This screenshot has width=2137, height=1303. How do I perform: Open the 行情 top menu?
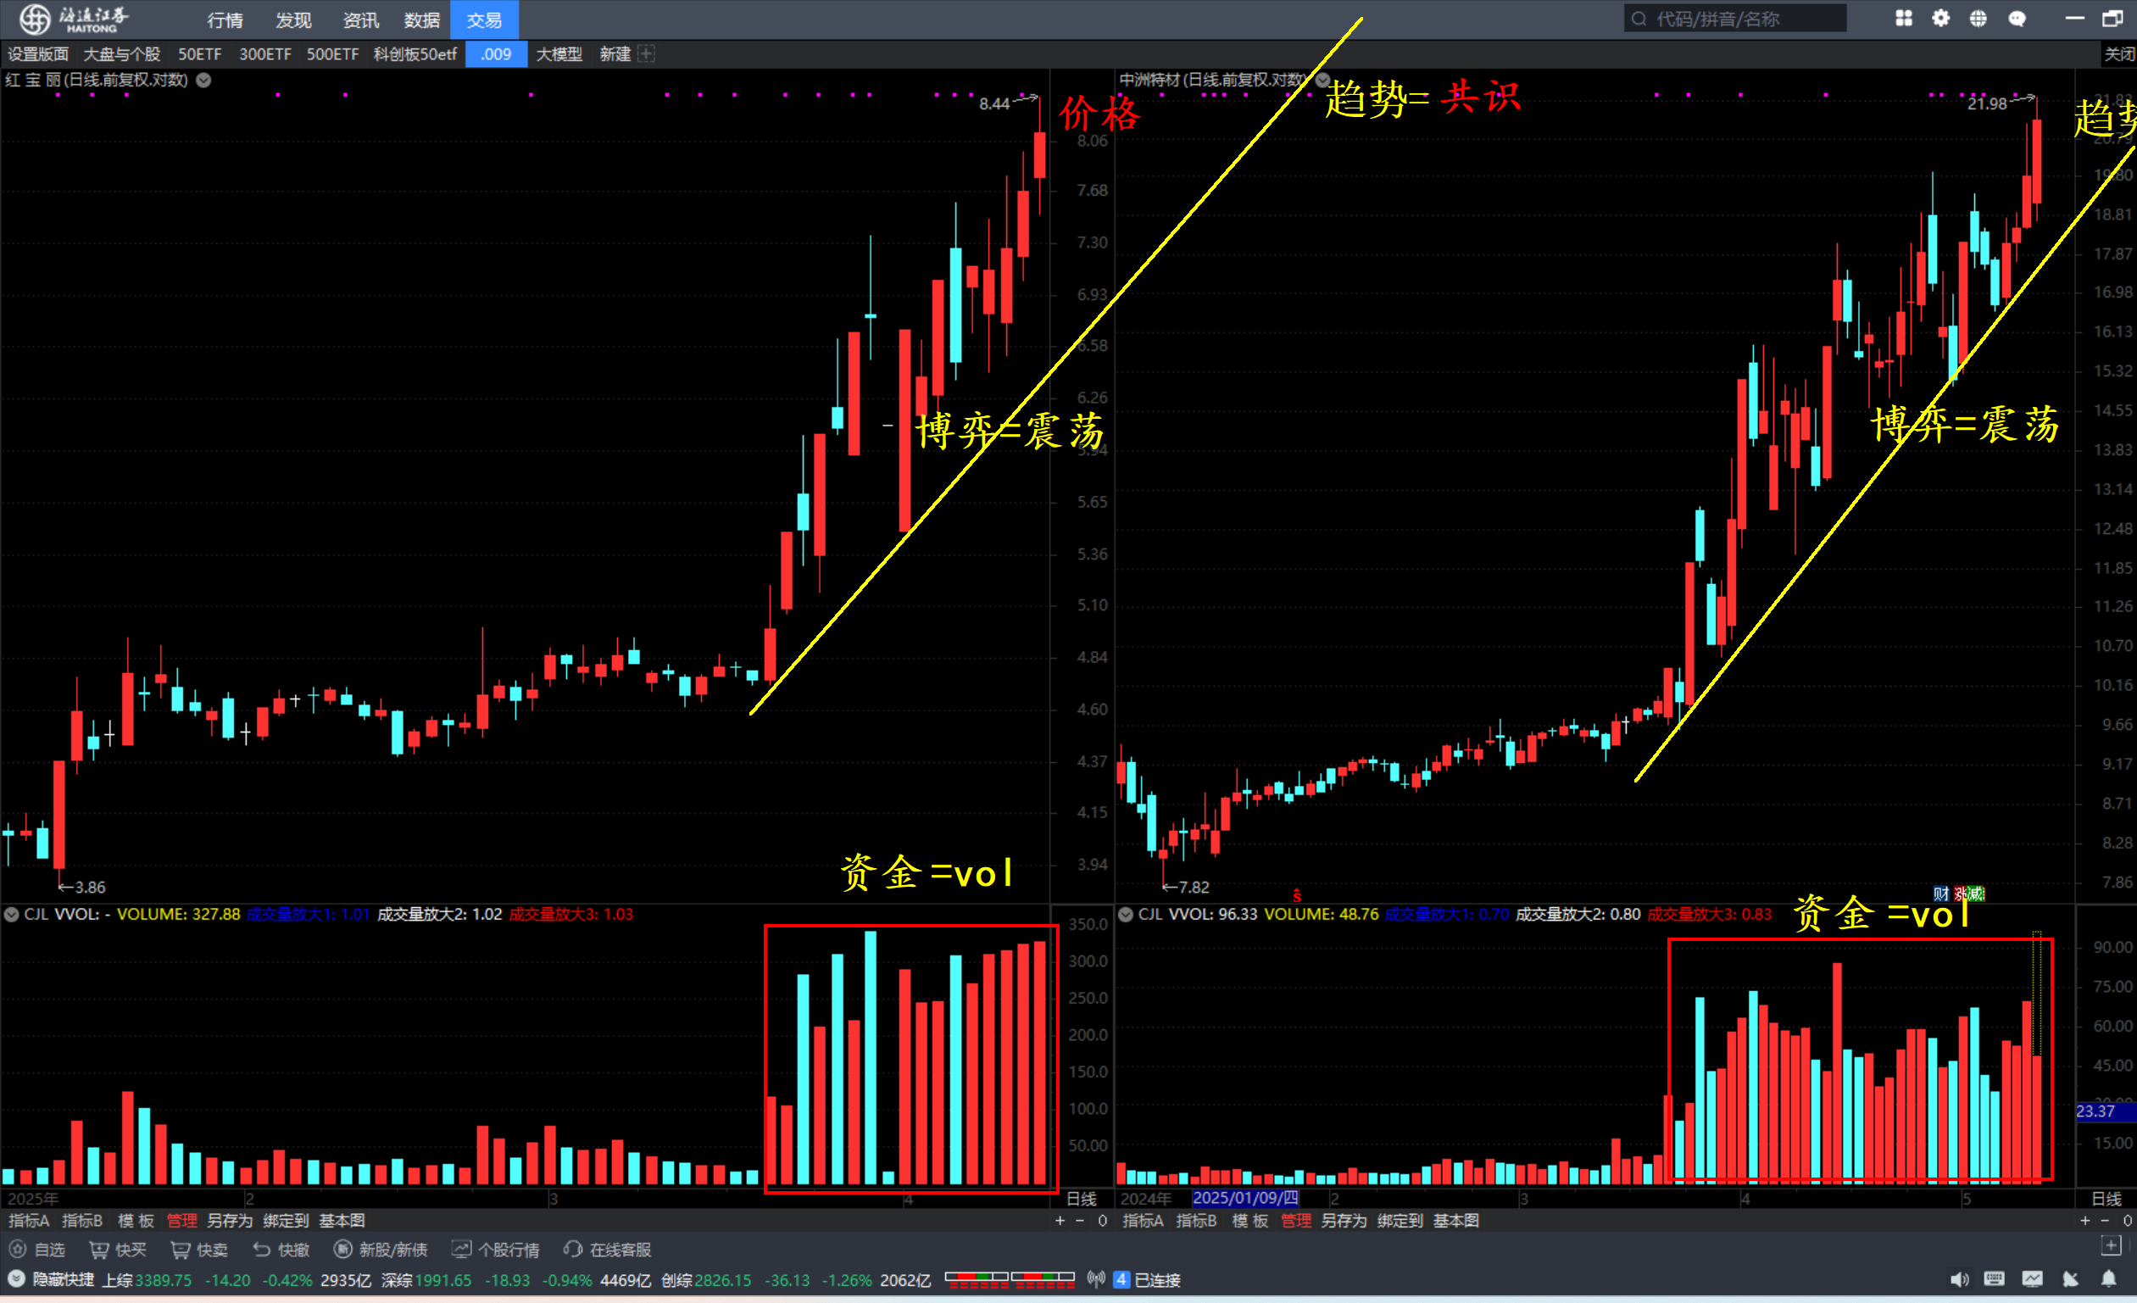[225, 19]
